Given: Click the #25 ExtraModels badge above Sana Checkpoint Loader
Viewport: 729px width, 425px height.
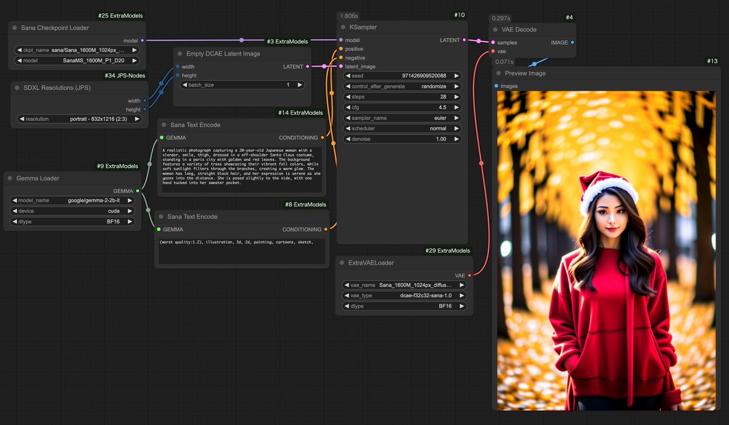Looking at the screenshot, I should point(120,15).
